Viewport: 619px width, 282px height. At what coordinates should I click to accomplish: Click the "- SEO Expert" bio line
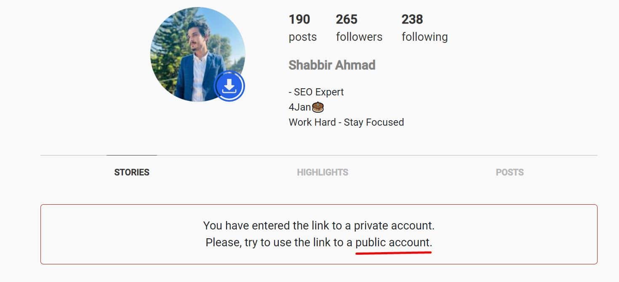pos(316,92)
